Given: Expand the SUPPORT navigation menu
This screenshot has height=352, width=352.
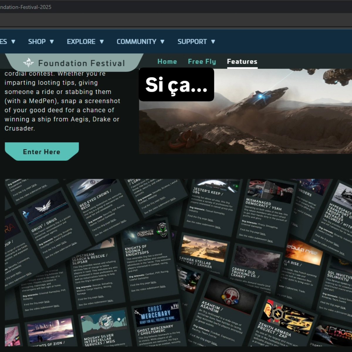Looking at the screenshot, I should (x=196, y=42).
